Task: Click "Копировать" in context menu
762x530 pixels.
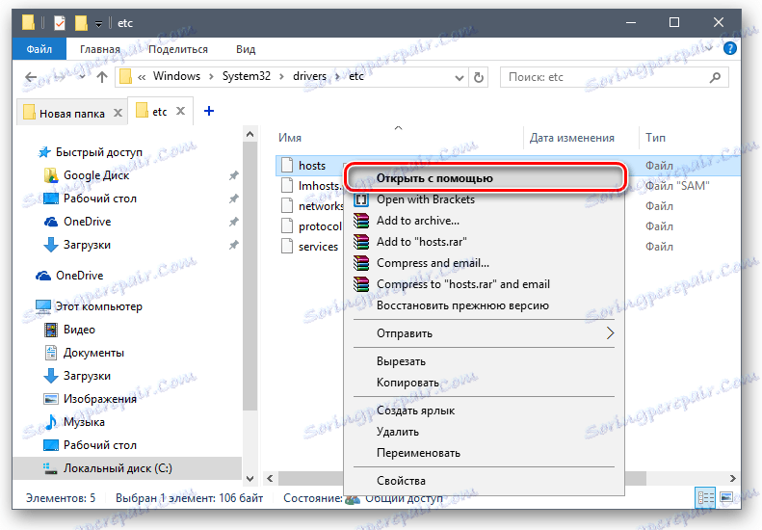Action: click(484, 383)
